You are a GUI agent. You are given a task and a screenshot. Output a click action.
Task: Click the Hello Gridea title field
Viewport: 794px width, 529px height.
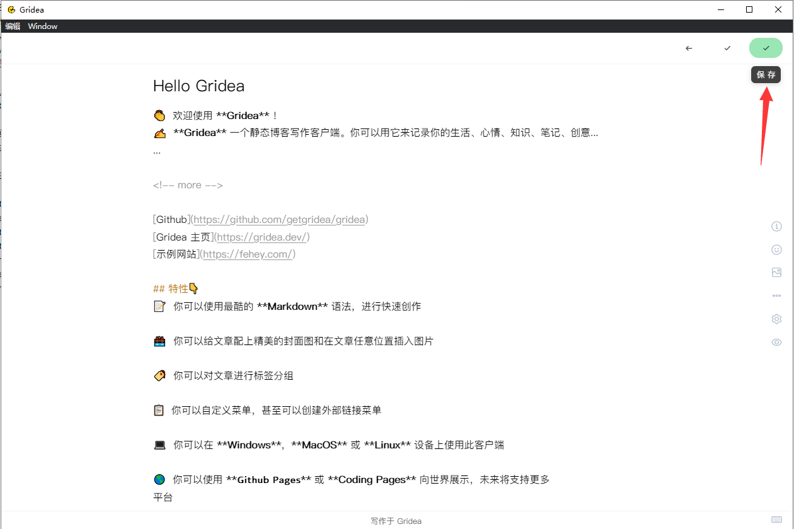tap(199, 86)
